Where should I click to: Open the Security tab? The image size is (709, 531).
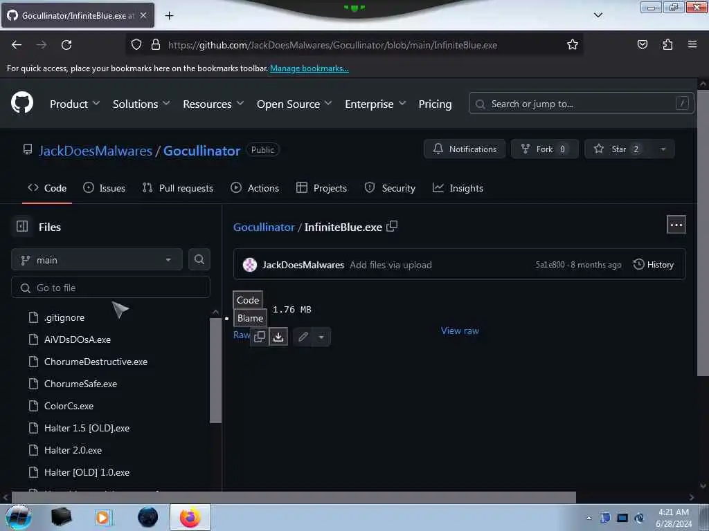point(390,188)
